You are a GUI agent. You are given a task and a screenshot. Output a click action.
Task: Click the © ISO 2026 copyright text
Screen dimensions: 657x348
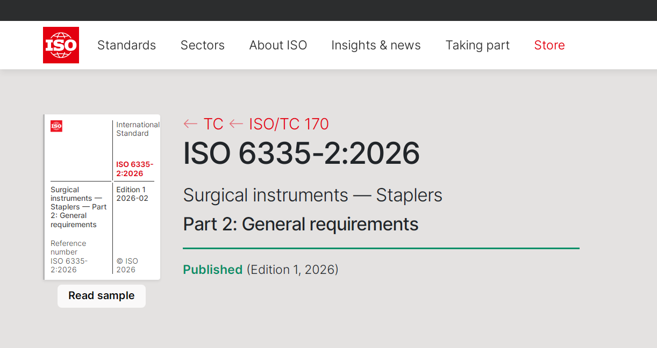pos(127,265)
